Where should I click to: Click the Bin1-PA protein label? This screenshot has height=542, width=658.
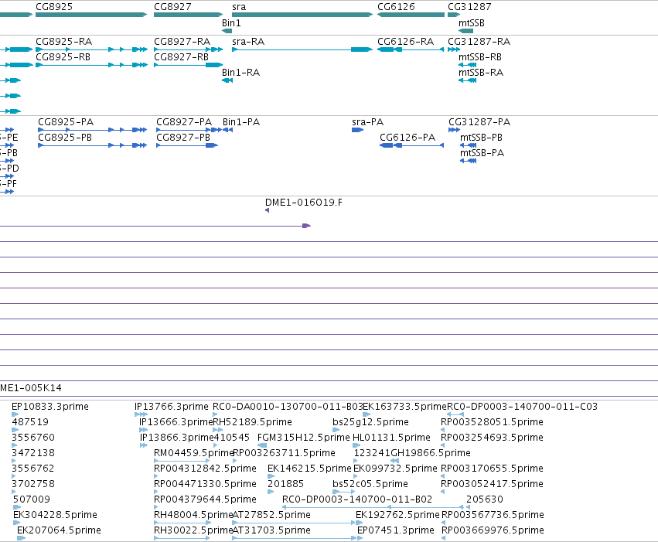[241, 122]
